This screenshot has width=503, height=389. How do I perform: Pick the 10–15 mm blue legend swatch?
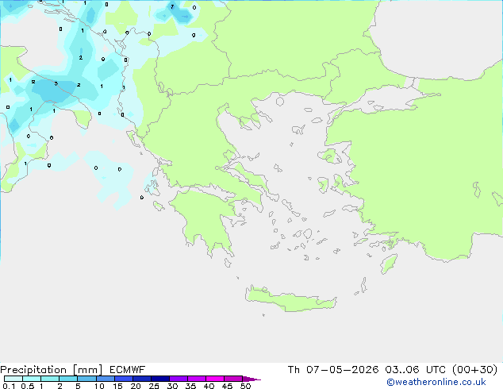coord(106,379)
